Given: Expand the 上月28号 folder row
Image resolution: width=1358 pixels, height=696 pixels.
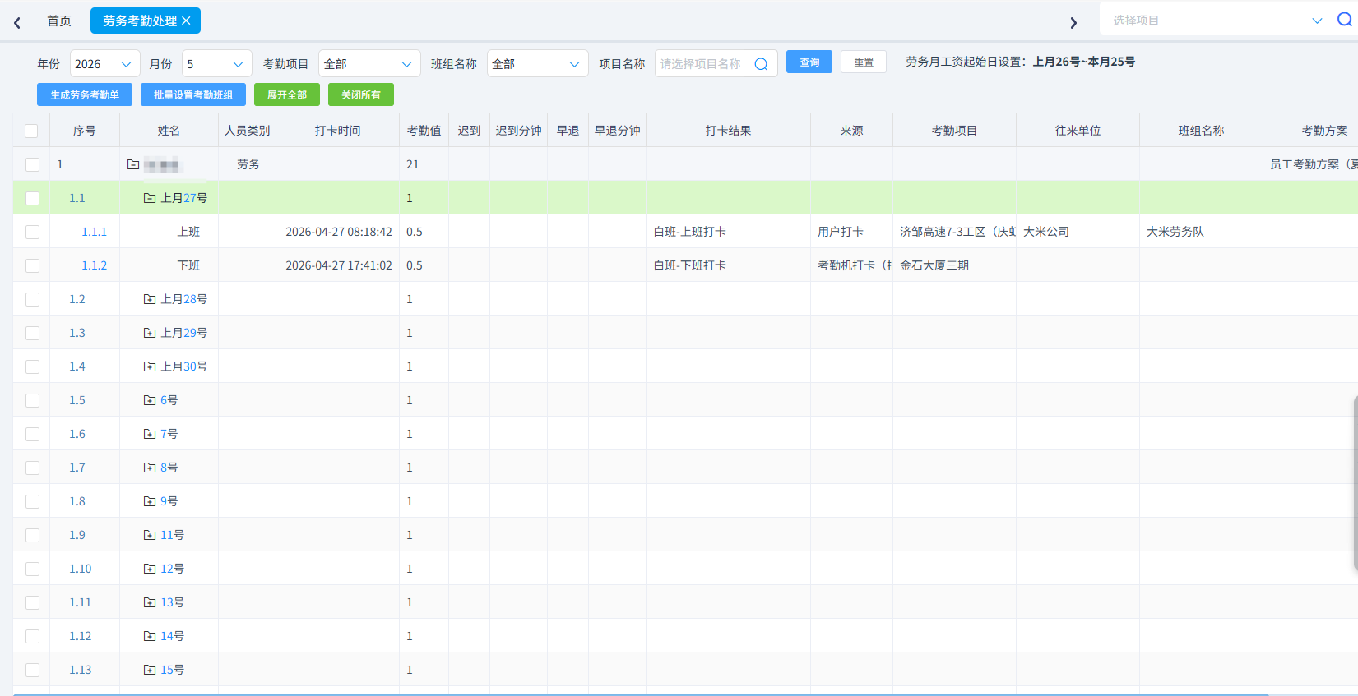Looking at the screenshot, I should (150, 299).
